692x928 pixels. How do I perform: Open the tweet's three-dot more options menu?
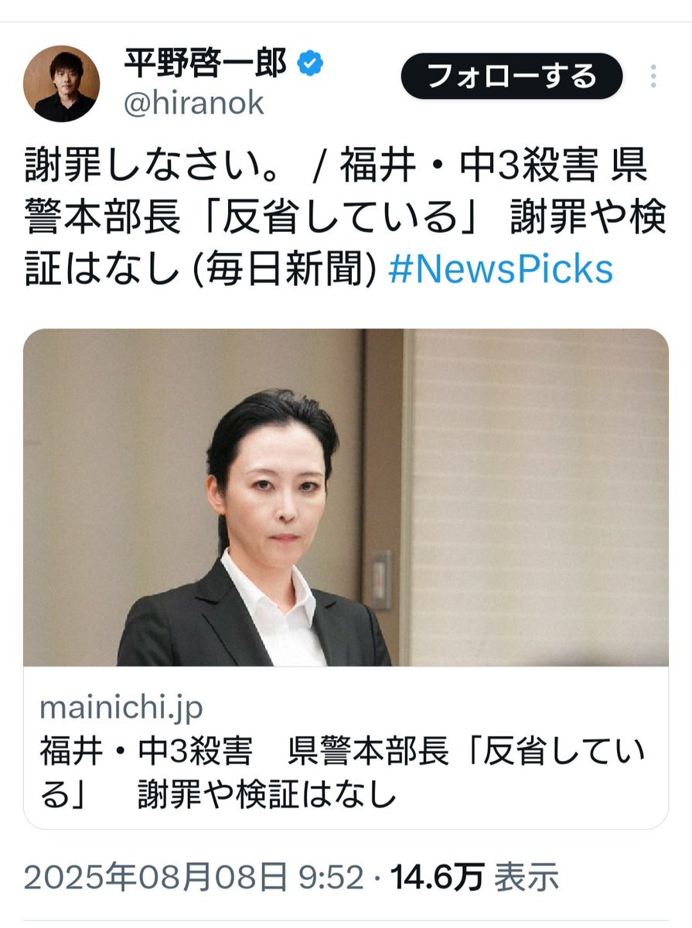click(x=653, y=77)
